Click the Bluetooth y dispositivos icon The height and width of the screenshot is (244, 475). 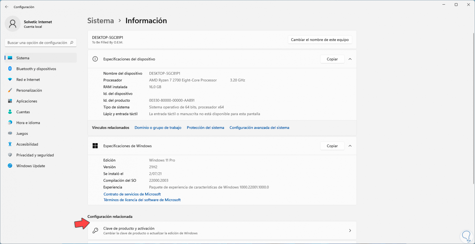tap(10, 69)
